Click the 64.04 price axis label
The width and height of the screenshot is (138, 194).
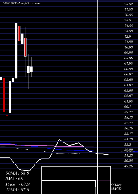pyautogui.click(x=129, y=85)
